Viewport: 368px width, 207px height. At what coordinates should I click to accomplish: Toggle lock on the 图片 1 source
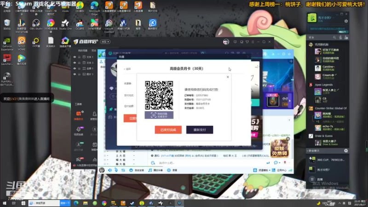pos(79,74)
